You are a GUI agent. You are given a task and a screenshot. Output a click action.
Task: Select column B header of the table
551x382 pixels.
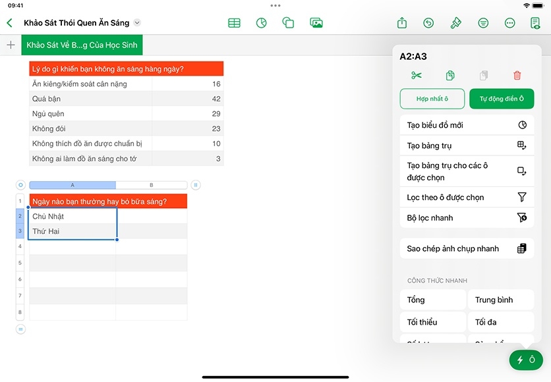152,186
